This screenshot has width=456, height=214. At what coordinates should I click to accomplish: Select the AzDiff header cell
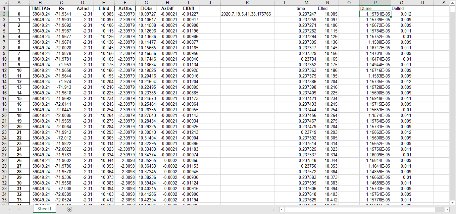click(x=167, y=8)
